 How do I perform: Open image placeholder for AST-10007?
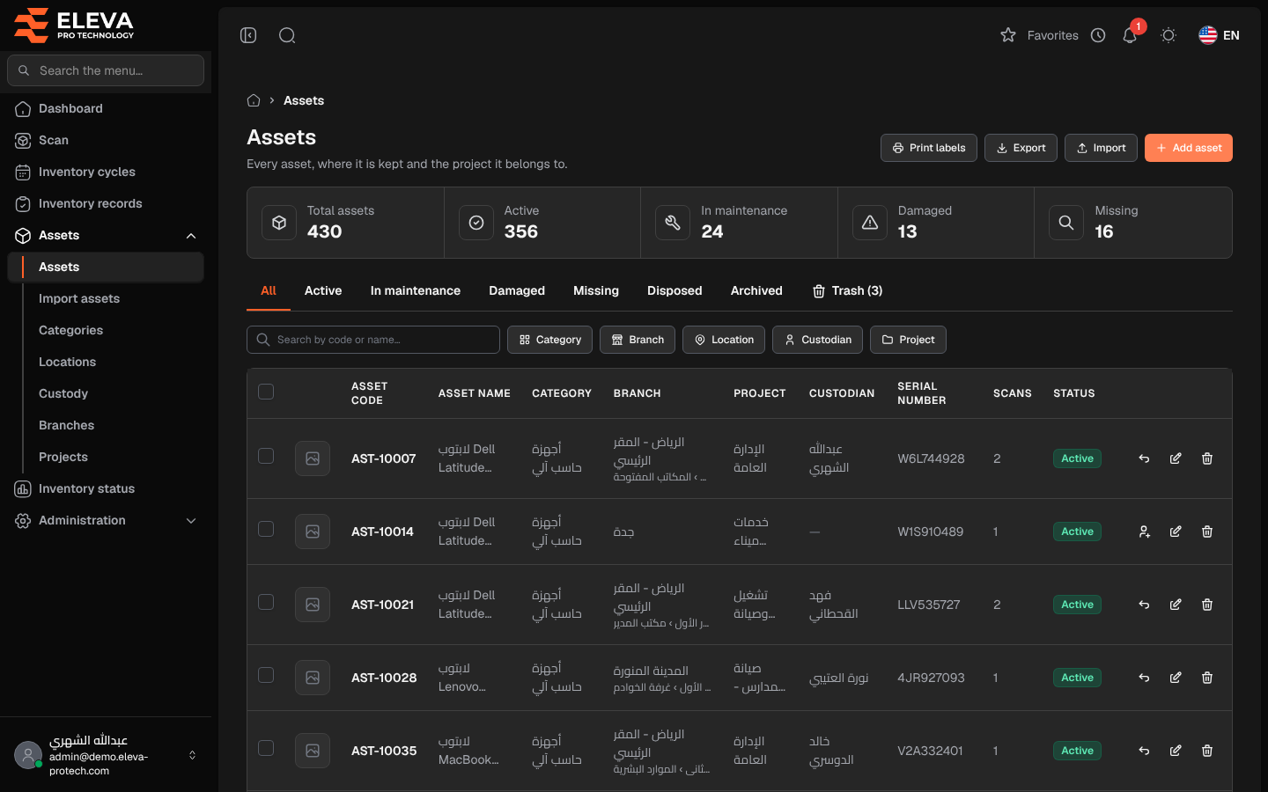pos(313,458)
